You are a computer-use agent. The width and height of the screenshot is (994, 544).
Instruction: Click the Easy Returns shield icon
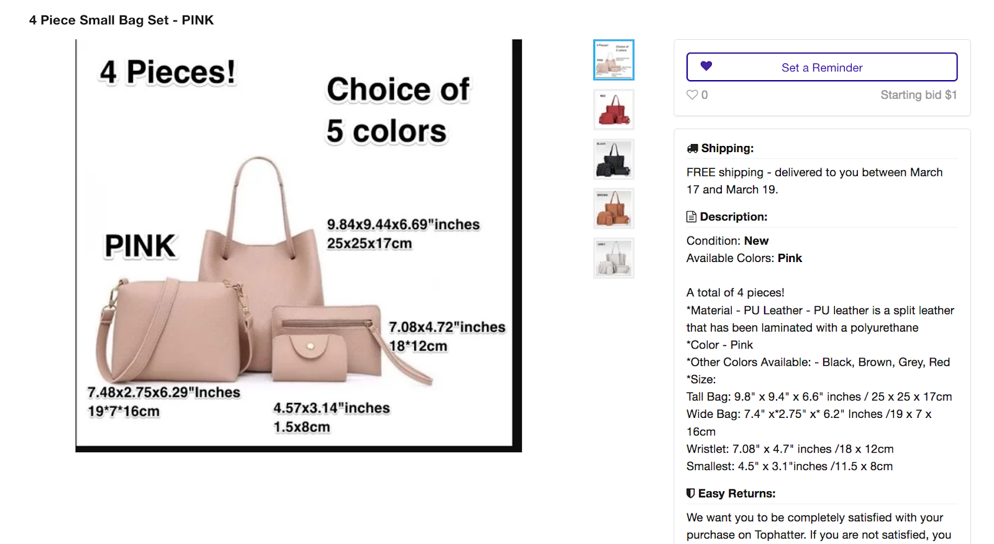690,493
